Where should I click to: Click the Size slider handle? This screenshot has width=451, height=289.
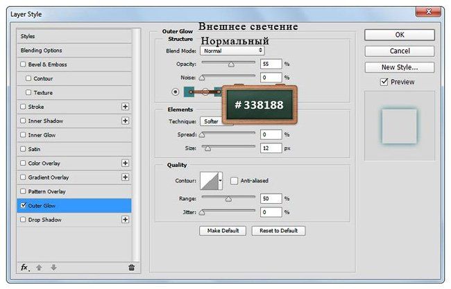[x=207, y=148]
